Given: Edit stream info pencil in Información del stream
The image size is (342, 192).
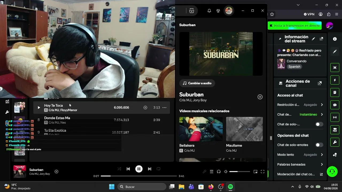Looking at the screenshot, I should point(313,39).
